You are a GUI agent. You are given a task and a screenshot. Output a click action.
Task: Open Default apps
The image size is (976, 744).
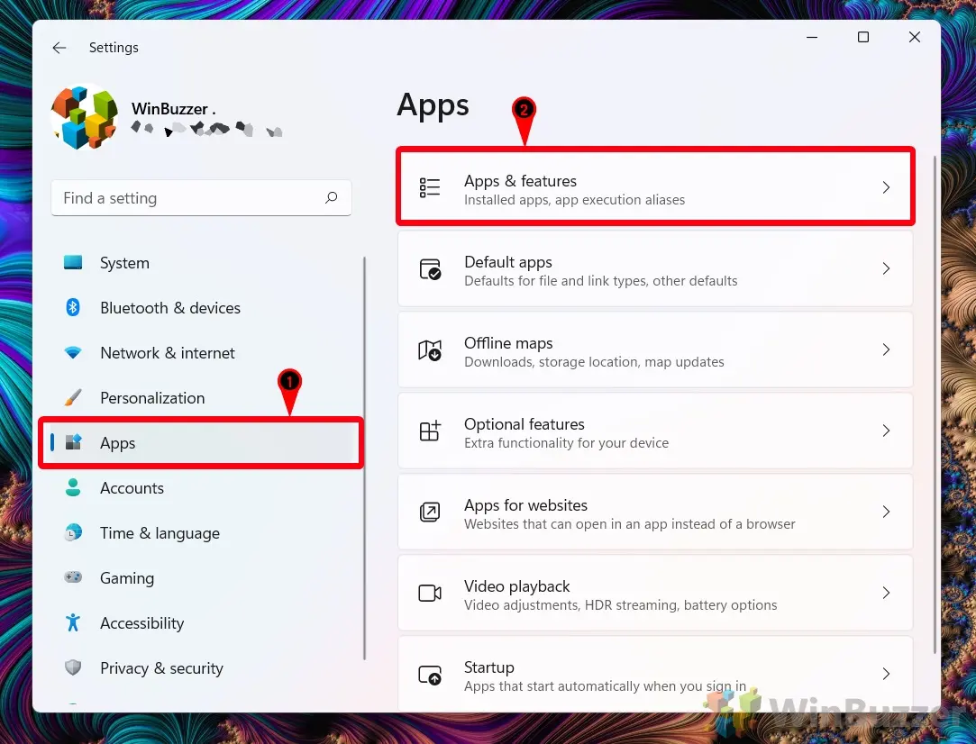point(655,268)
